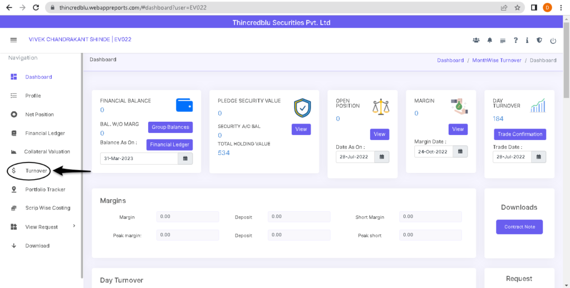Expand the View Request submenu arrow
Viewport: 570px width, 288px height.
(74, 226)
